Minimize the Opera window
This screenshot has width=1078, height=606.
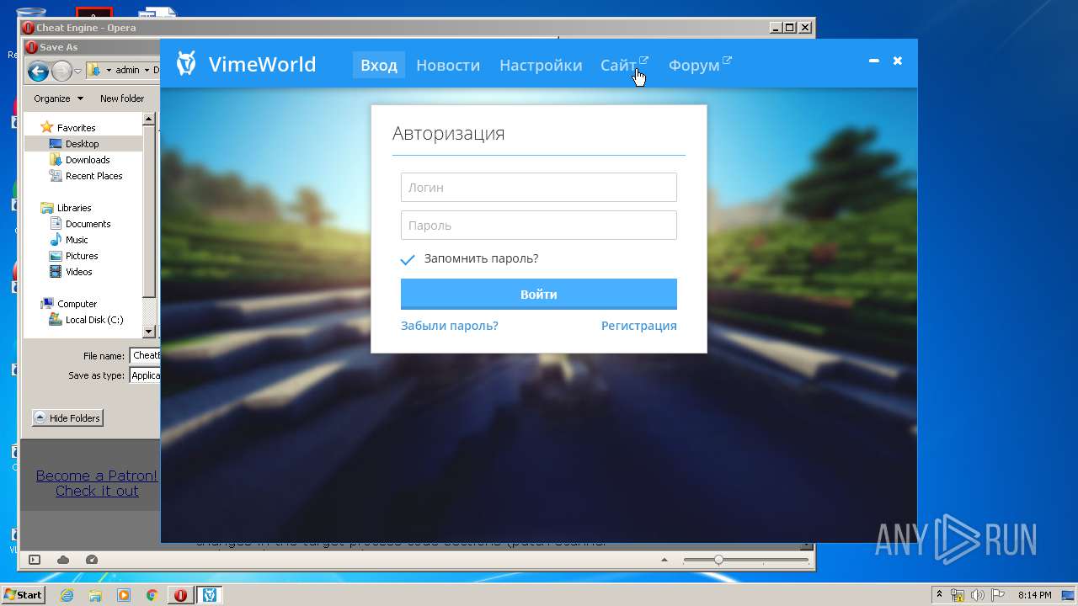[775, 28]
